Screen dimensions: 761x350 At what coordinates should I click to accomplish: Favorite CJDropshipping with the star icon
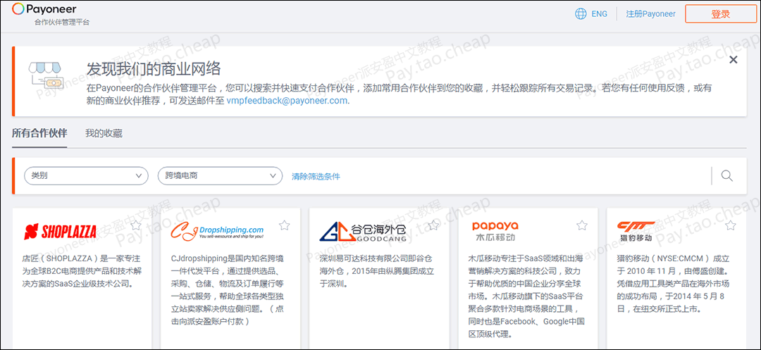[285, 225]
